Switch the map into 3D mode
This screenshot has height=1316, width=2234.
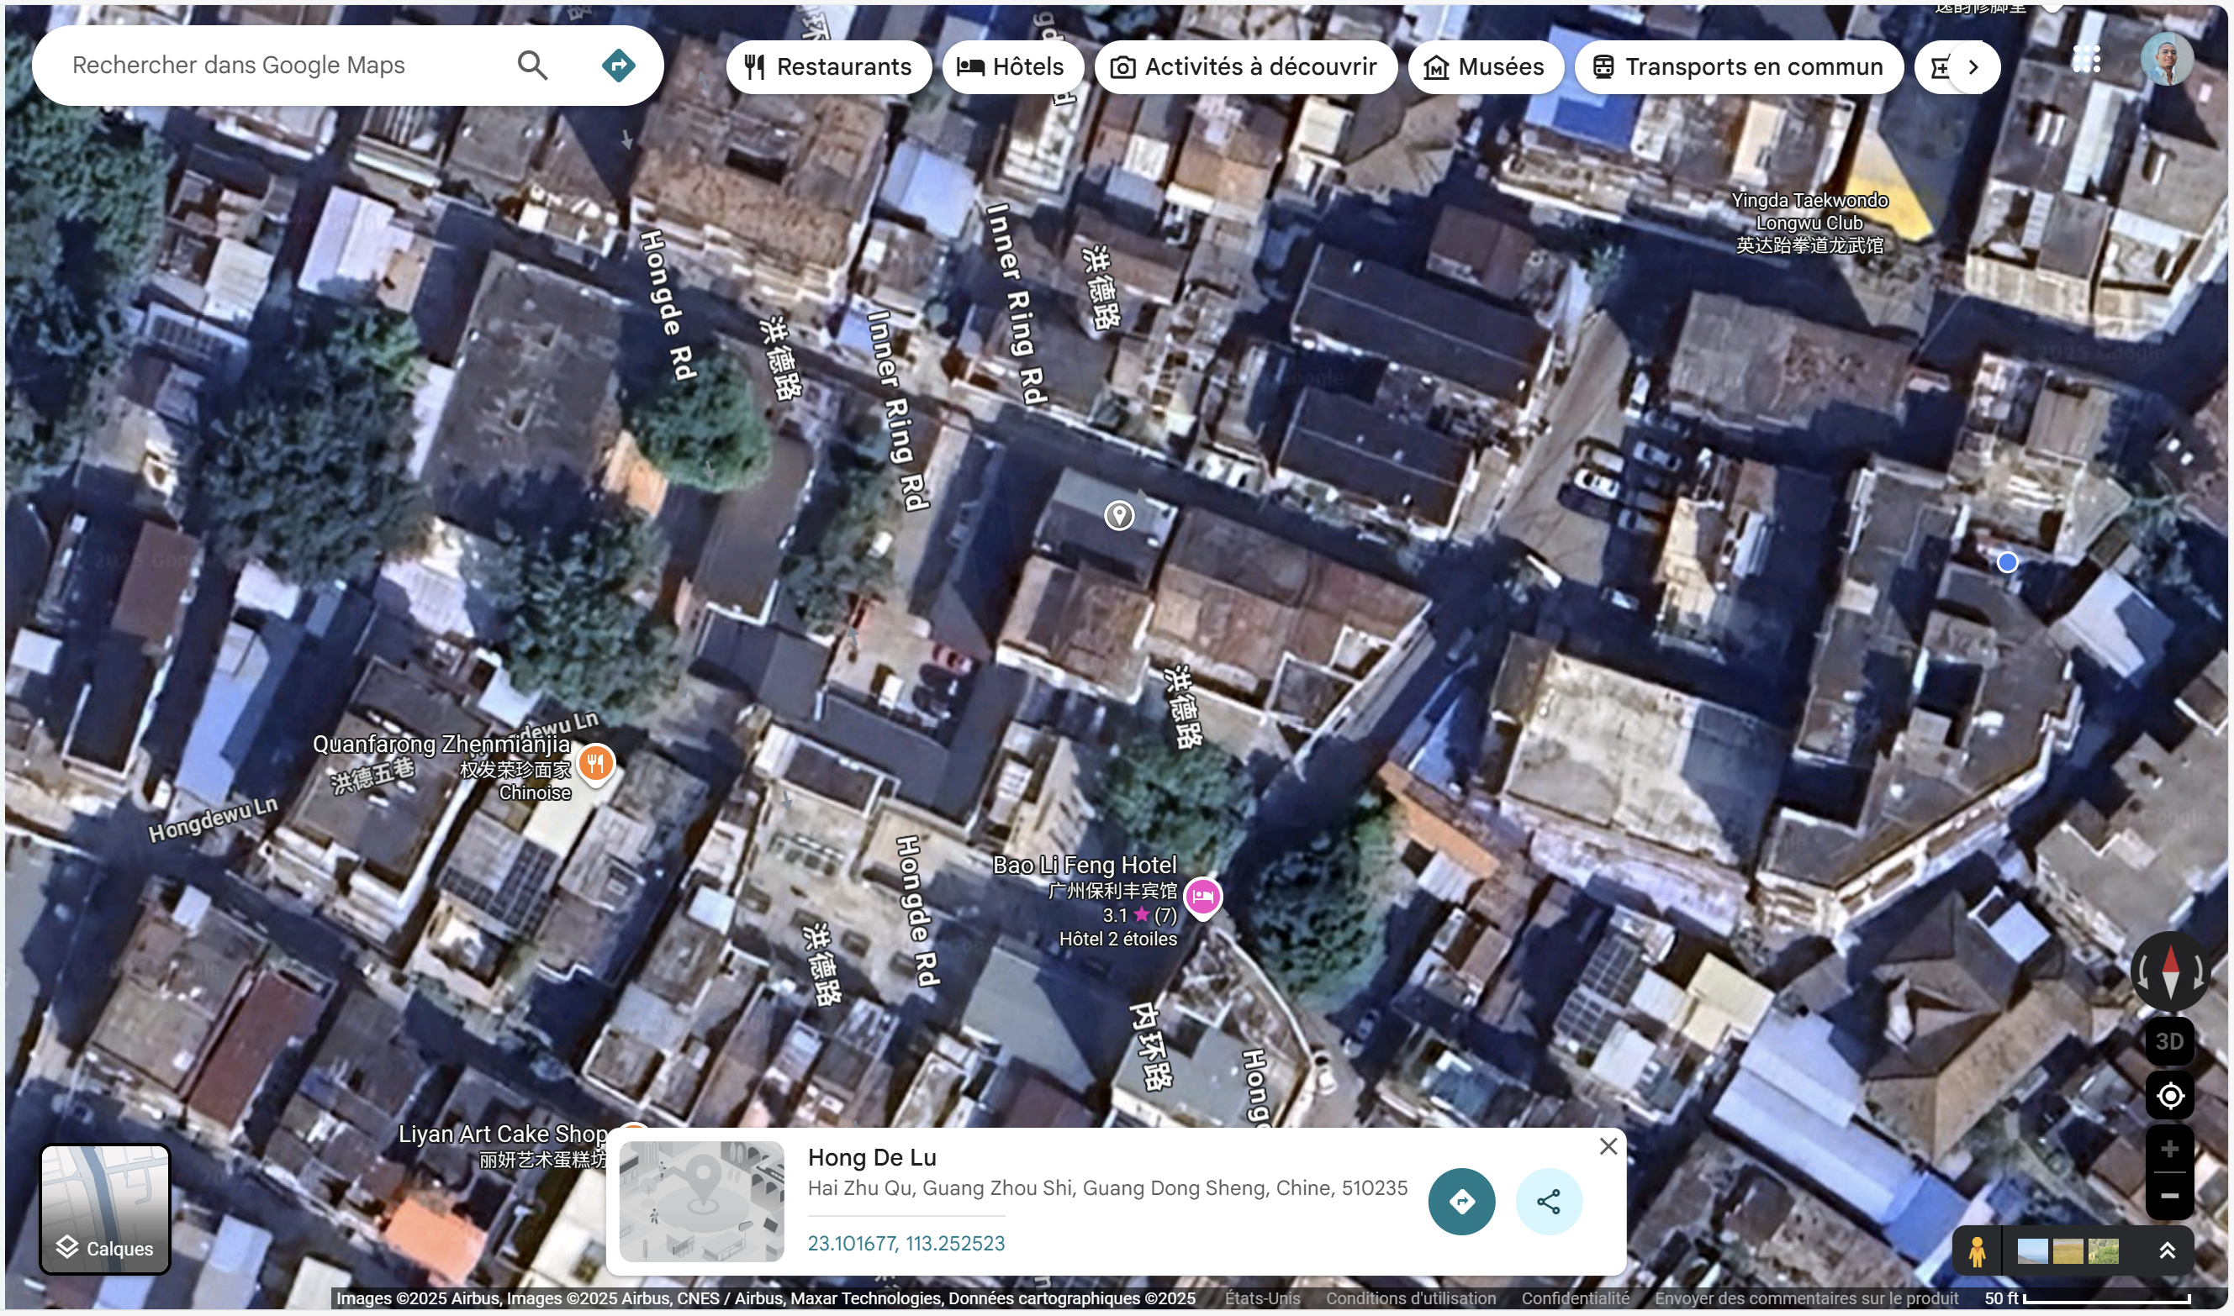[x=2168, y=1040]
